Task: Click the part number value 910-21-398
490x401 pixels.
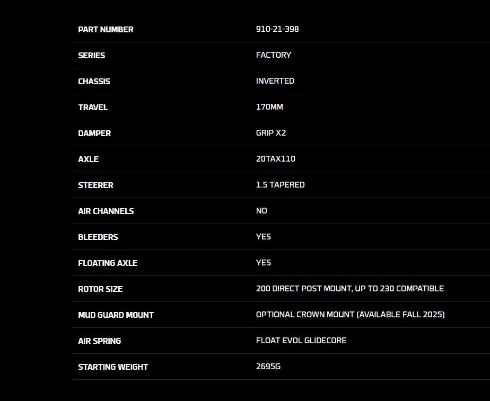Action: tap(277, 29)
